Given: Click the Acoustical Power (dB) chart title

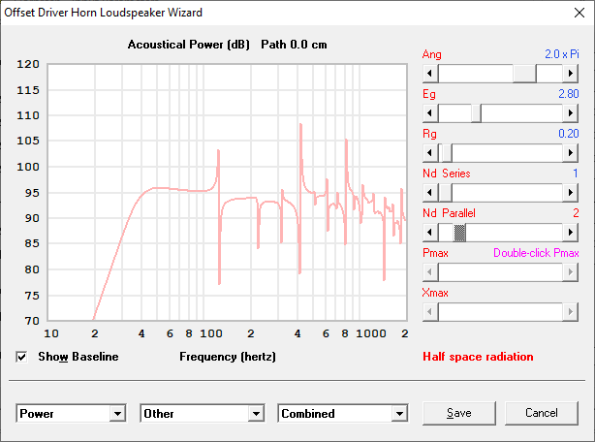Looking at the screenshot, I should 189,45.
